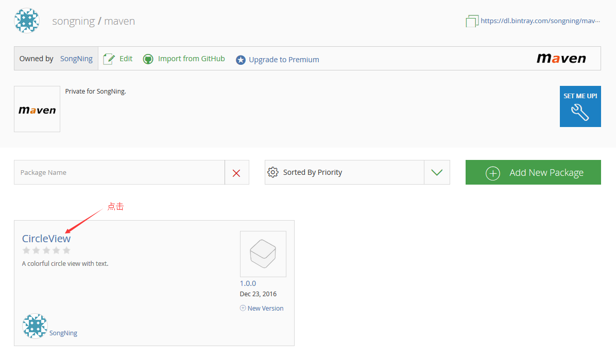Clear the package name with red X
Screen dimensions: 616x361
tap(236, 173)
